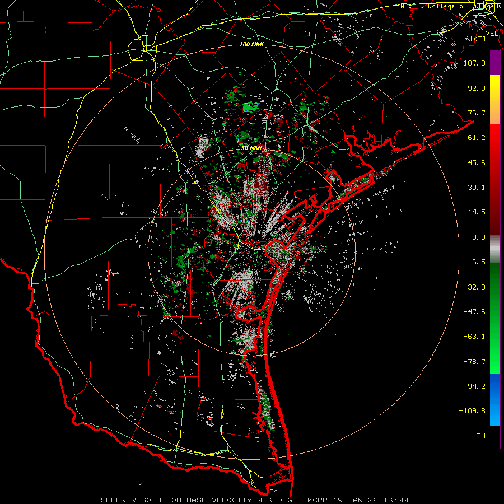Select the -47.6 velocity scale value
Image resolution: width=504 pixels, height=504 pixels.
tap(474, 312)
